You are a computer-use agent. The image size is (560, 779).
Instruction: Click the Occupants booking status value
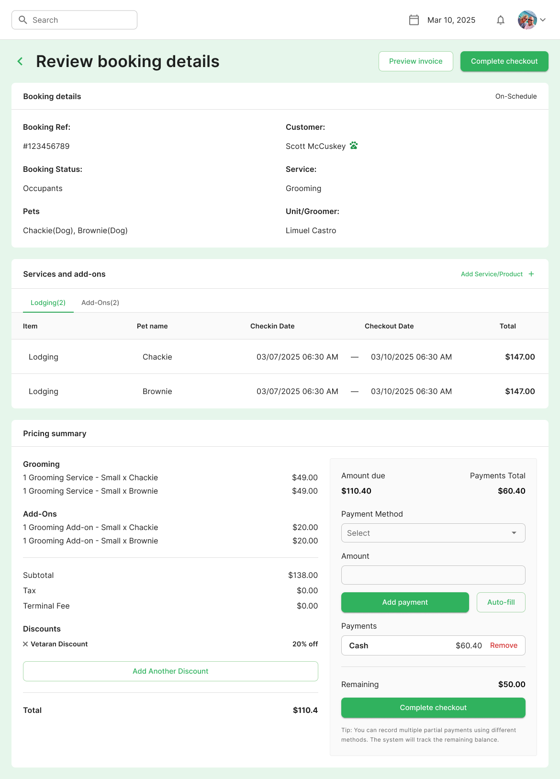pyautogui.click(x=43, y=188)
